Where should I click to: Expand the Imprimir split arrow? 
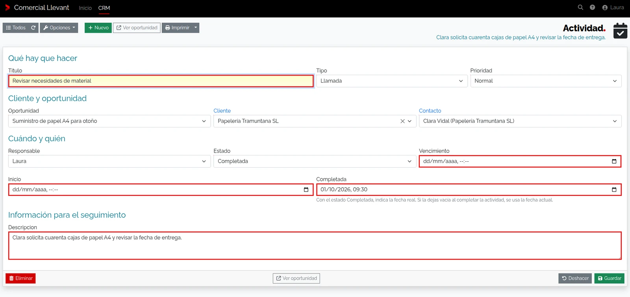(x=196, y=28)
